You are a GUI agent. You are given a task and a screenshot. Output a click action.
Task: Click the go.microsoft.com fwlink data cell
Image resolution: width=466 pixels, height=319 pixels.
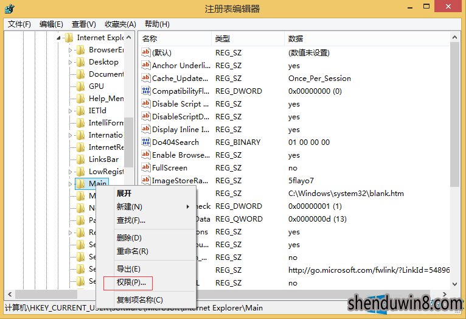click(x=369, y=270)
